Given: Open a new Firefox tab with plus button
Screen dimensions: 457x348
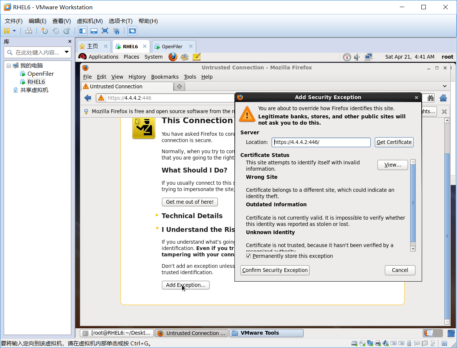Looking at the screenshot, I should [x=179, y=86].
